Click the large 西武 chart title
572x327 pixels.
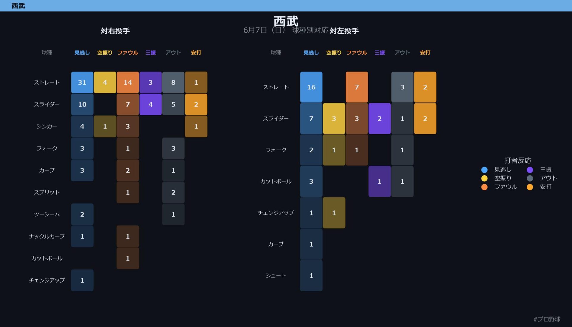286,21
